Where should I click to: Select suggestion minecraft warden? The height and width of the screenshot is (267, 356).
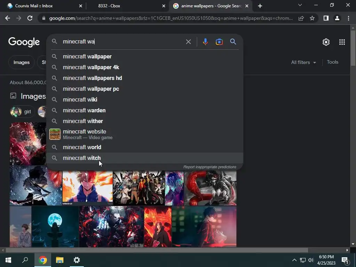click(x=145, y=110)
